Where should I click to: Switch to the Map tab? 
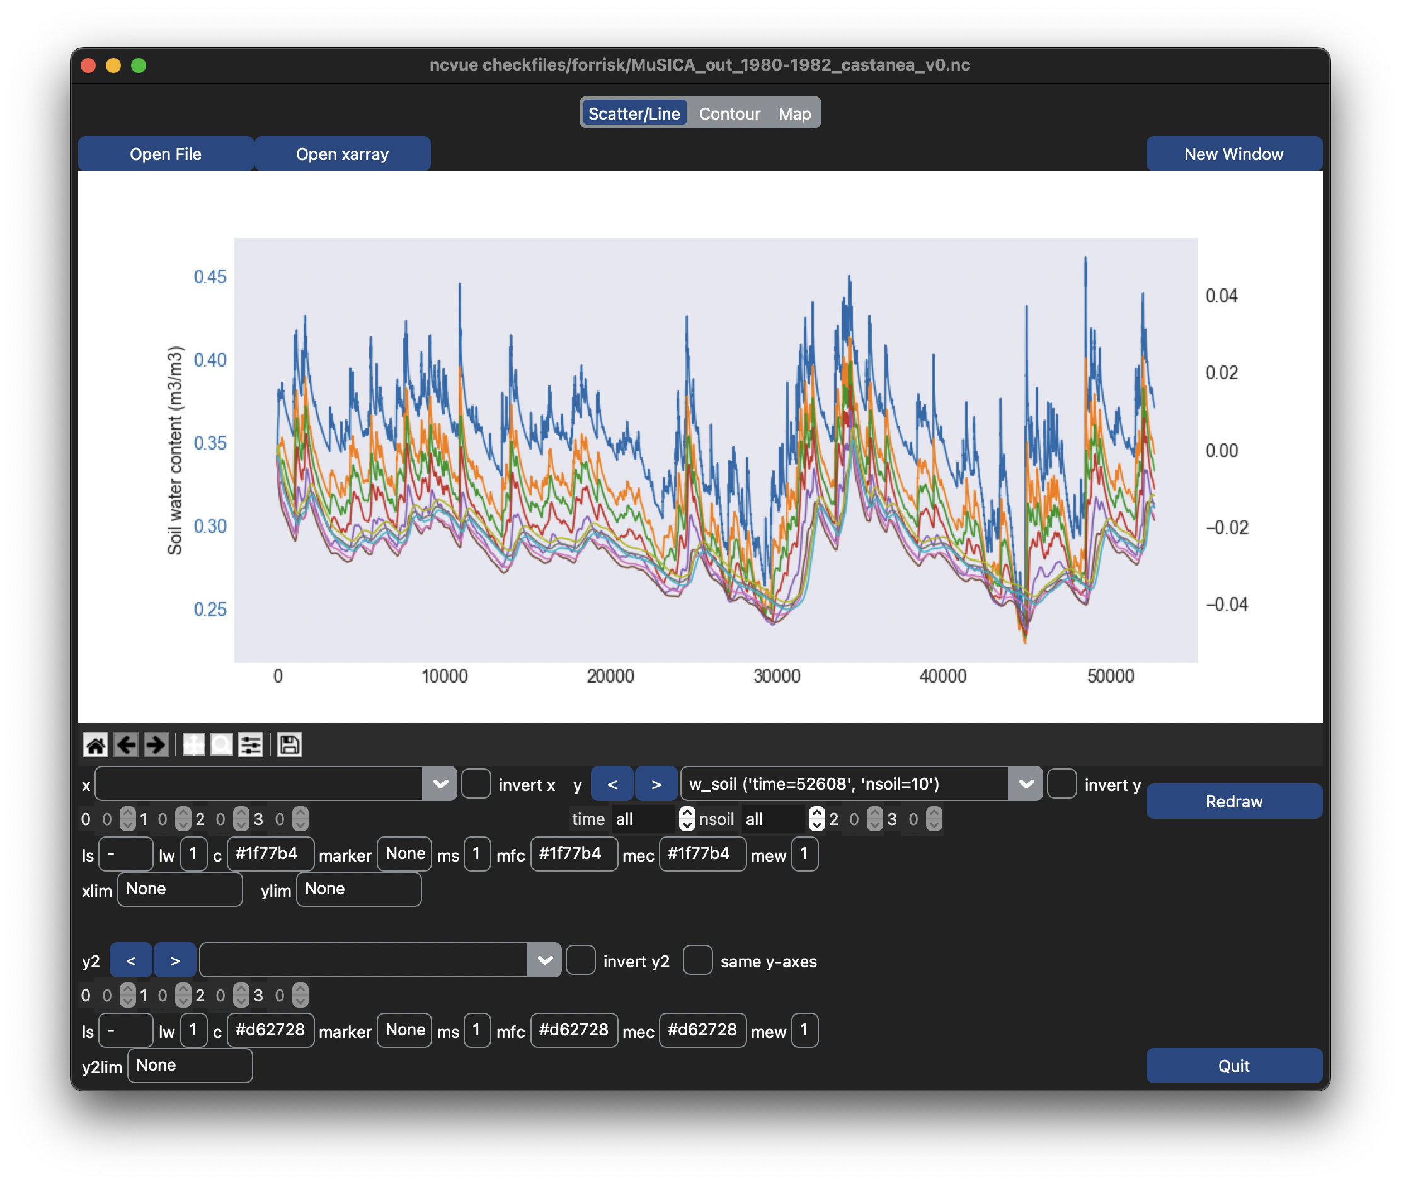(794, 113)
